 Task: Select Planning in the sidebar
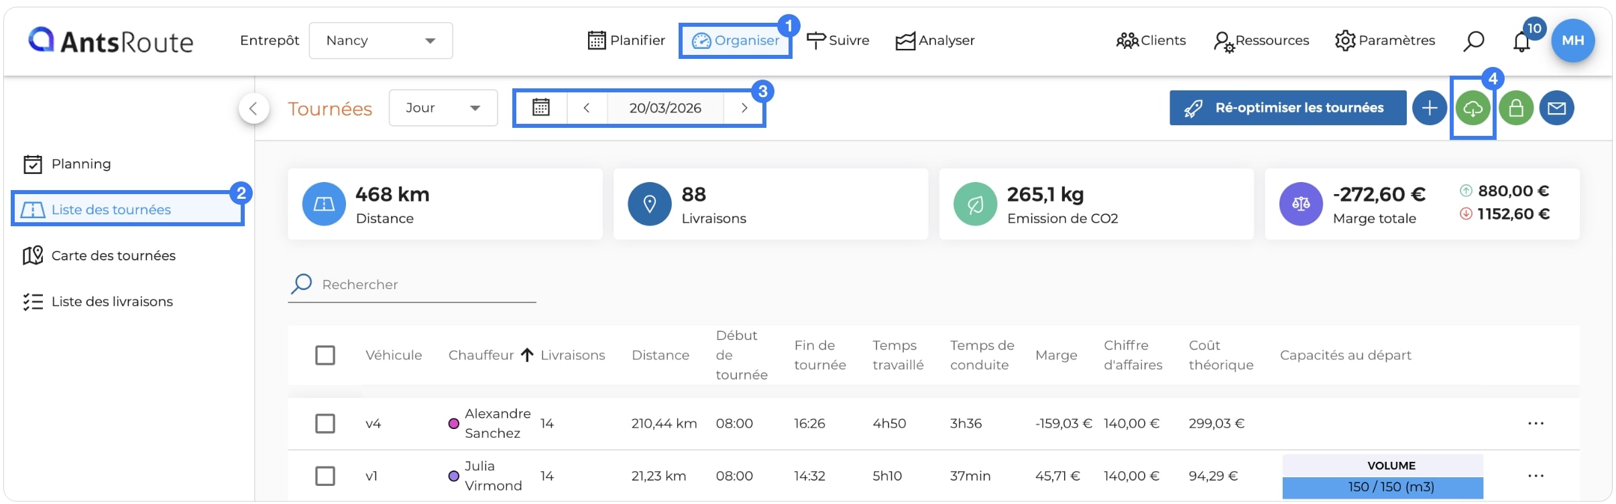click(x=67, y=164)
